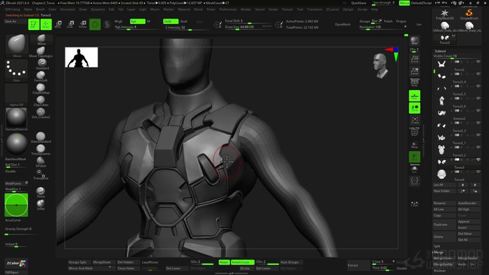Open the Brush menu
Screen dimensions: 489x275
pyautogui.click(x=40, y=9)
